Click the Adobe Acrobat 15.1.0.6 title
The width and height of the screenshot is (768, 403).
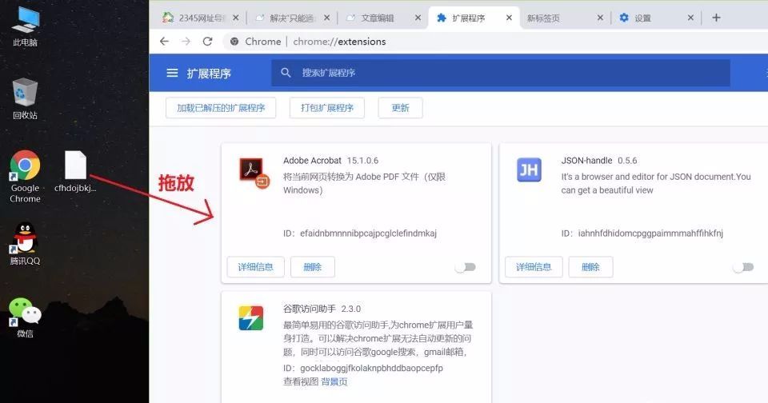[330, 161]
